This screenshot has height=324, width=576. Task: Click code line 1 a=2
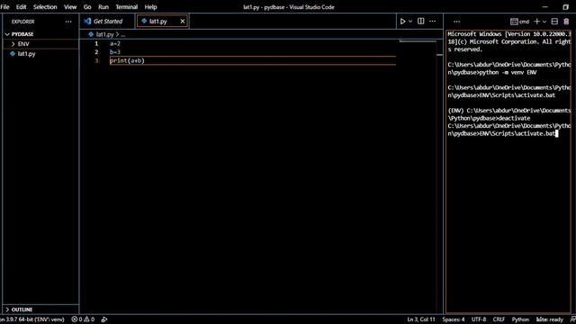point(115,44)
